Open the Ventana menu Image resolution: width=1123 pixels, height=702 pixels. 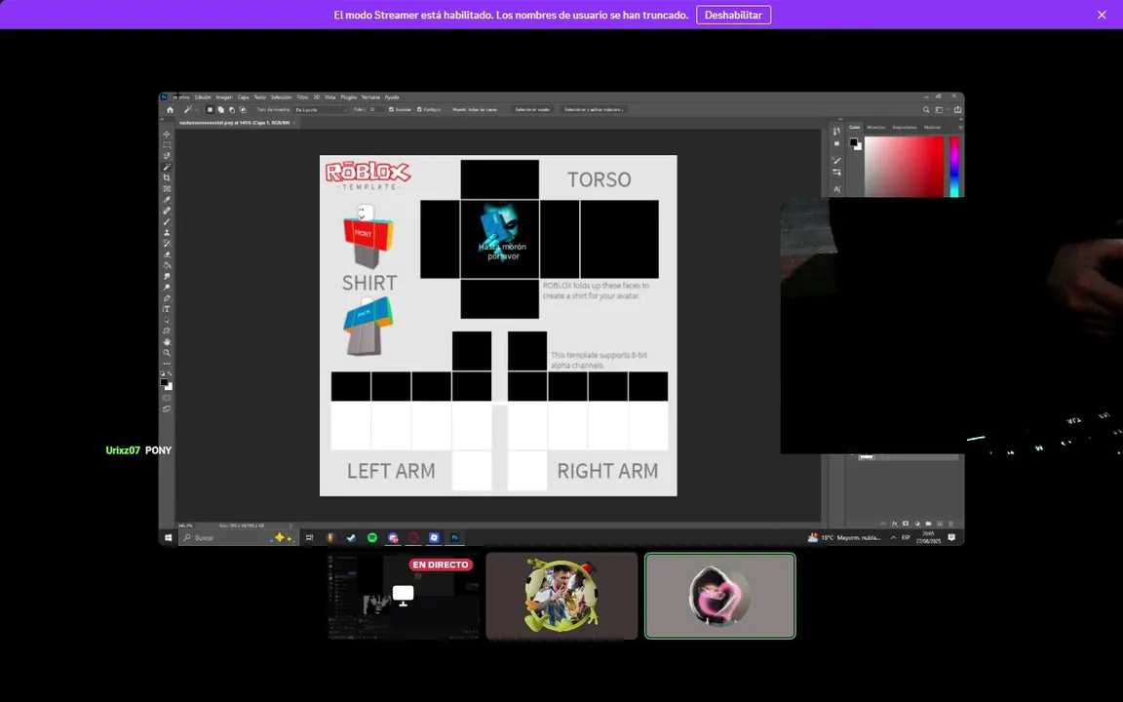pos(370,97)
